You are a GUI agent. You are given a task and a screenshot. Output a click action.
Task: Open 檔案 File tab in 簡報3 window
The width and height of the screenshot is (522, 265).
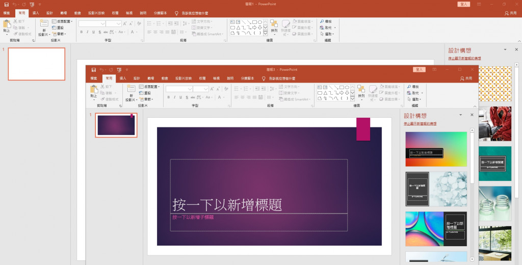(94, 78)
